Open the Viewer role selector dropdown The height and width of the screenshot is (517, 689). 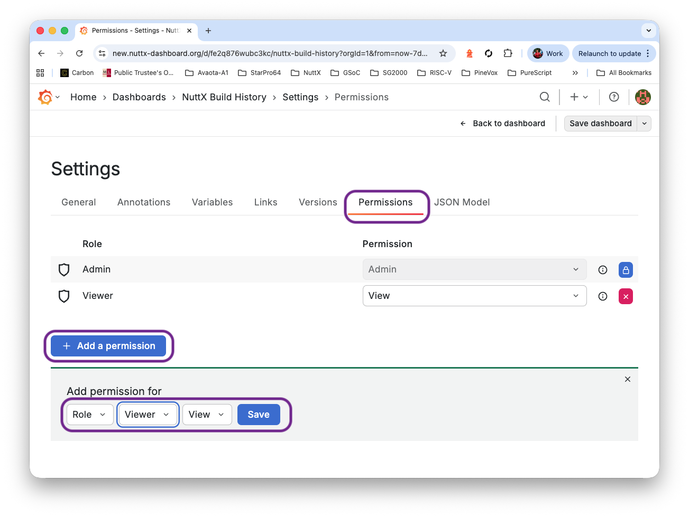click(148, 415)
